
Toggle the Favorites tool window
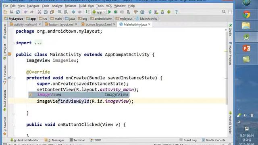click(x=5, y=126)
